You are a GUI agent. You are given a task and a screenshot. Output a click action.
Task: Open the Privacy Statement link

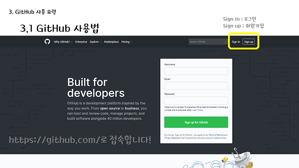pos(172,138)
